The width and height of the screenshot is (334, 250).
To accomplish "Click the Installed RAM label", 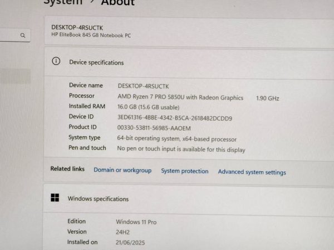I will [x=87, y=106].
